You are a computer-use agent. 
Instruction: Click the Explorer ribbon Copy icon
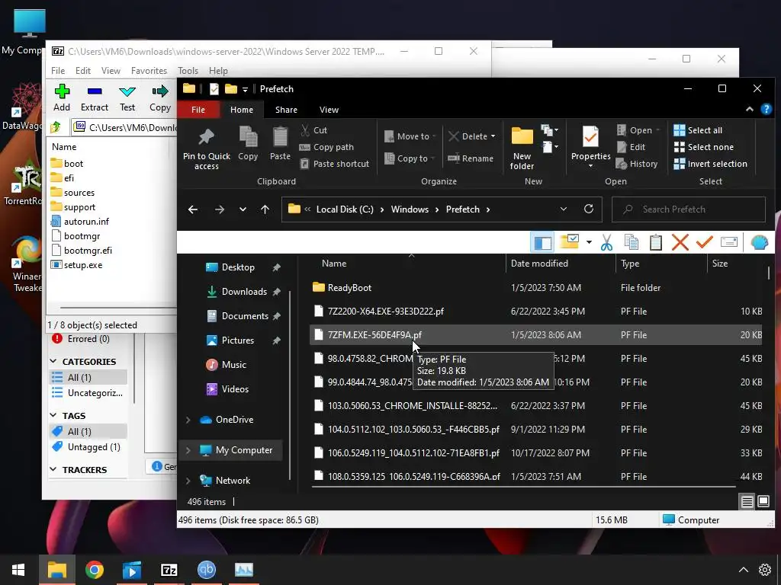248,144
